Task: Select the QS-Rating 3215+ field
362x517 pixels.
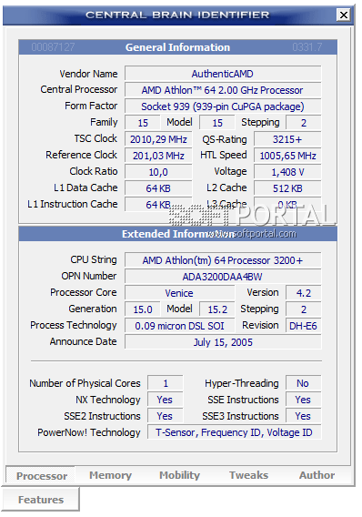Action: [287, 139]
